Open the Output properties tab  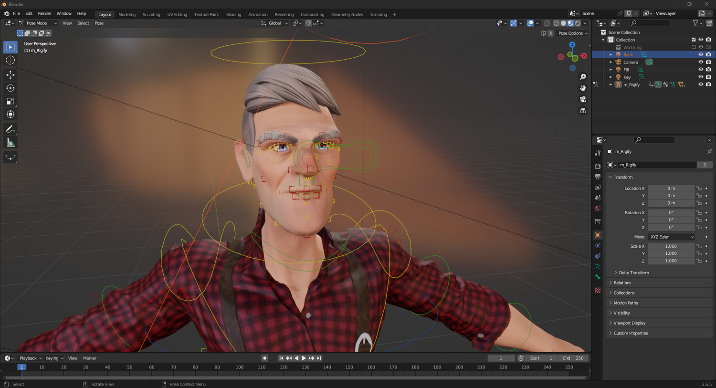point(598,177)
